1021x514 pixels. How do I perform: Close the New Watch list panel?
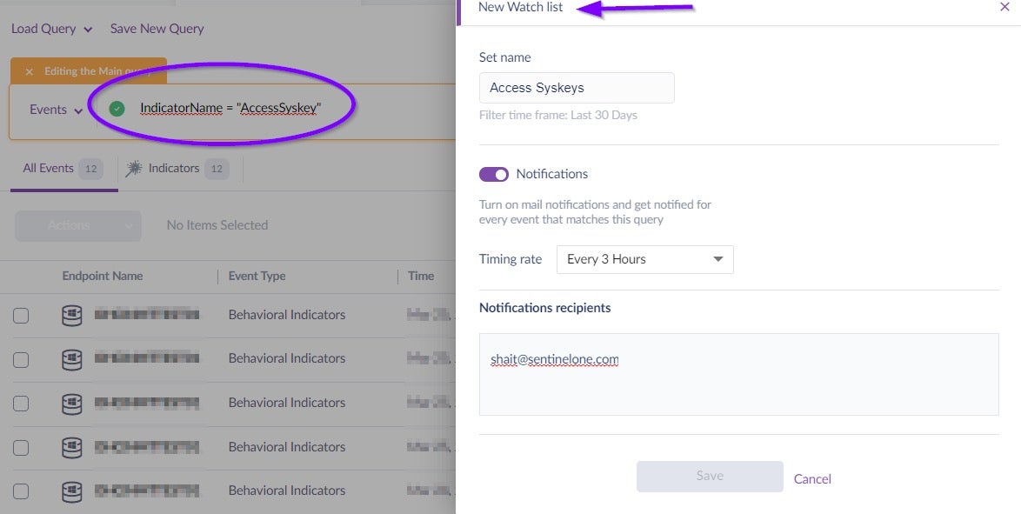coord(1004,7)
